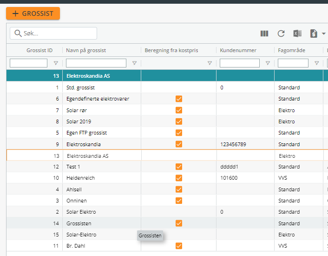
Task: Click Elektro fagområde in Solar rør row
Action: [287, 110]
